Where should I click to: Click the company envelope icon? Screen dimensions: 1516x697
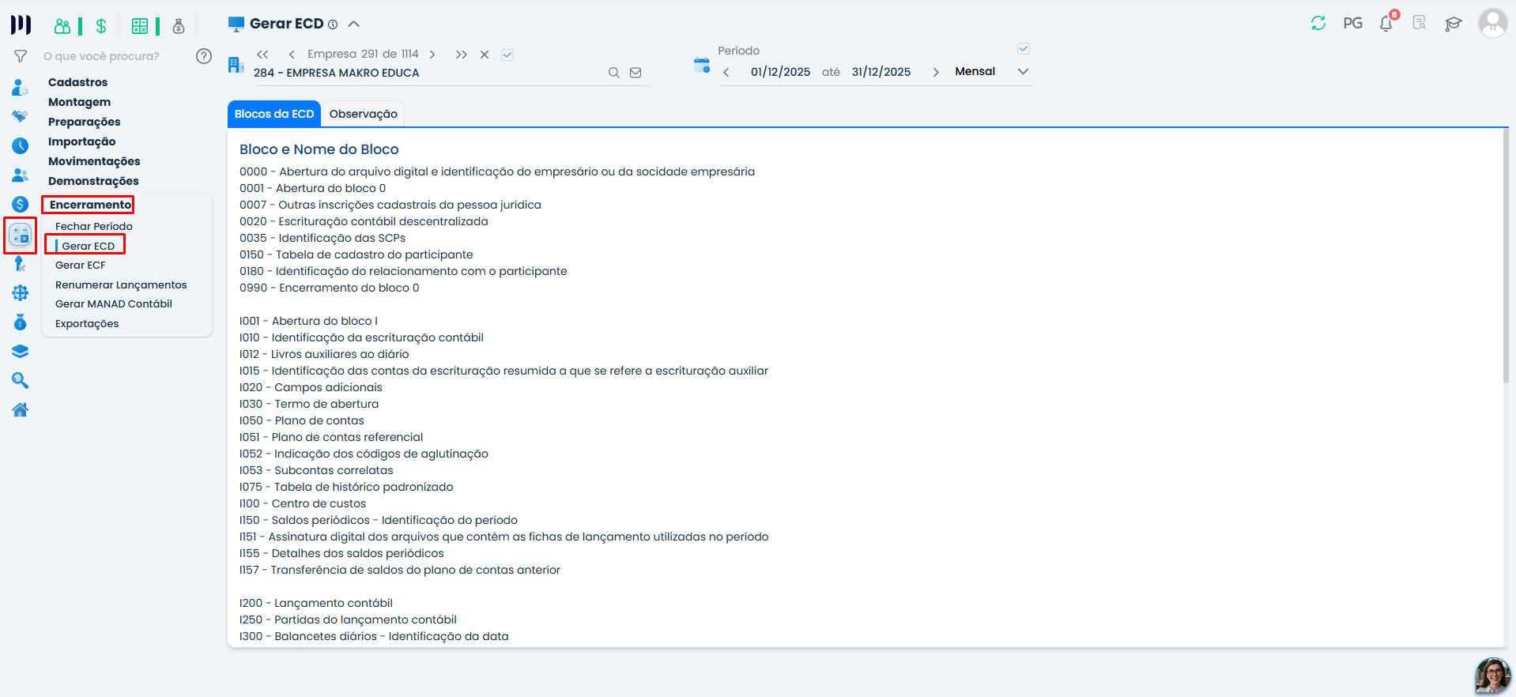pyautogui.click(x=635, y=73)
